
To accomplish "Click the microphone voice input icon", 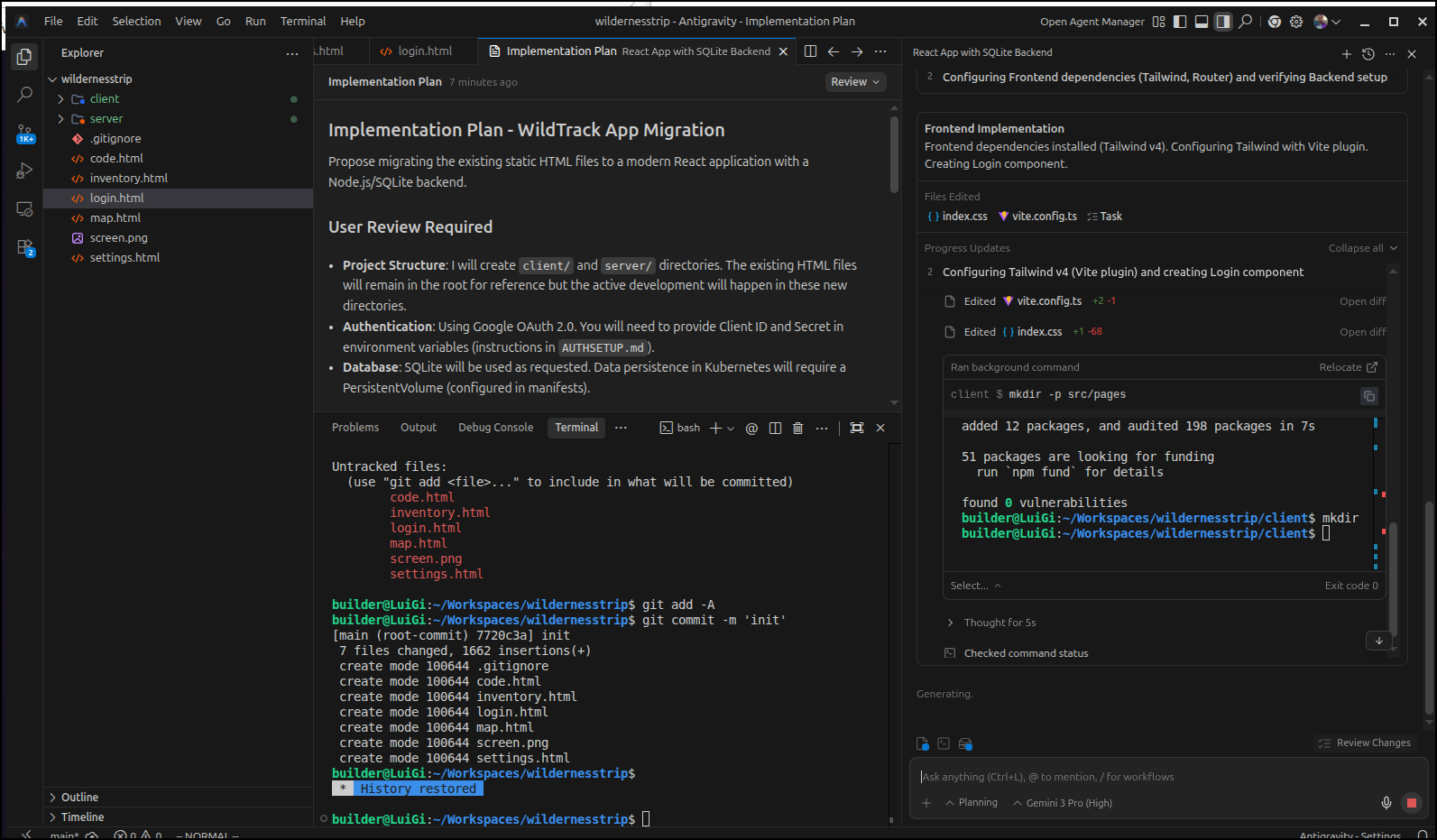I will pos(1386,803).
